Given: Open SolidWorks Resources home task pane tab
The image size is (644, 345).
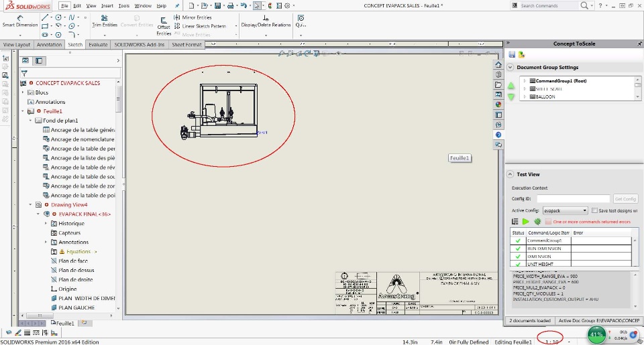Looking at the screenshot, I should click(498, 65).
